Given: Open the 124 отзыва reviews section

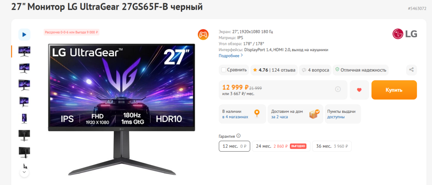Looking at the screenshot, I should click(283, 70).
